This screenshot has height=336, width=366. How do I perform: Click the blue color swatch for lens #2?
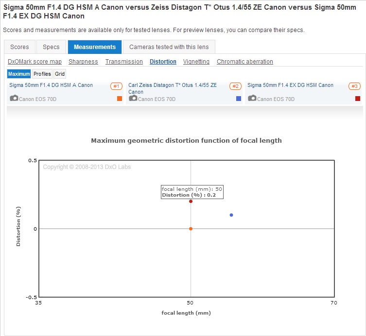point(239,99)
